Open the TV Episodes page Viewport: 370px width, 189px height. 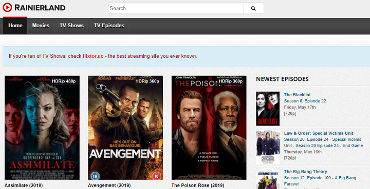109,26
